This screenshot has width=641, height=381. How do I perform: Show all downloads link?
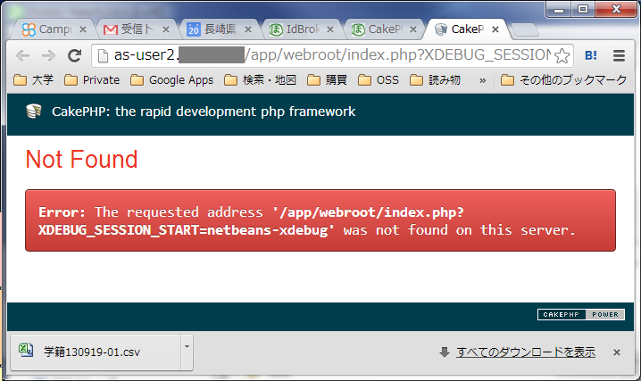[x=526, y=352]
